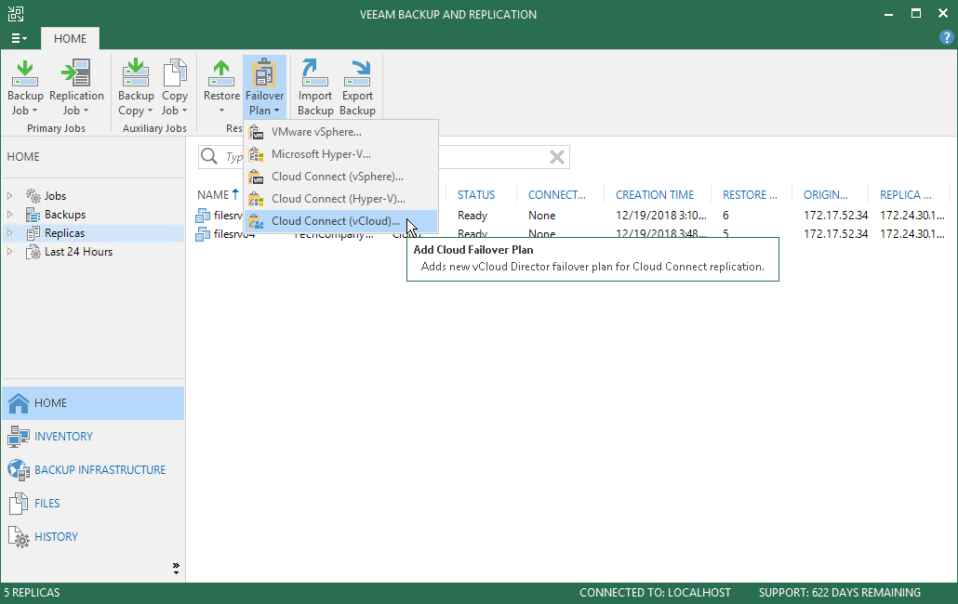958x604 pixels.
Task: Sort by the STATUS column header
Action: click(476, 194)
